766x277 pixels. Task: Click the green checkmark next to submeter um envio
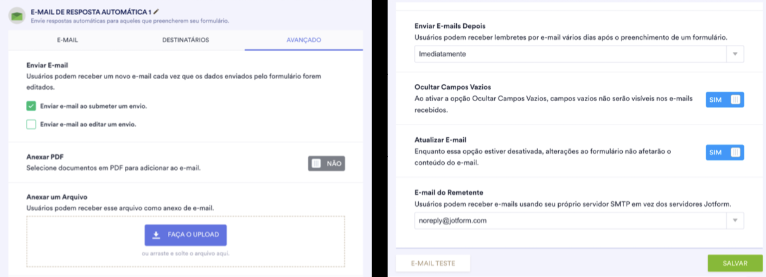[31, 106]
